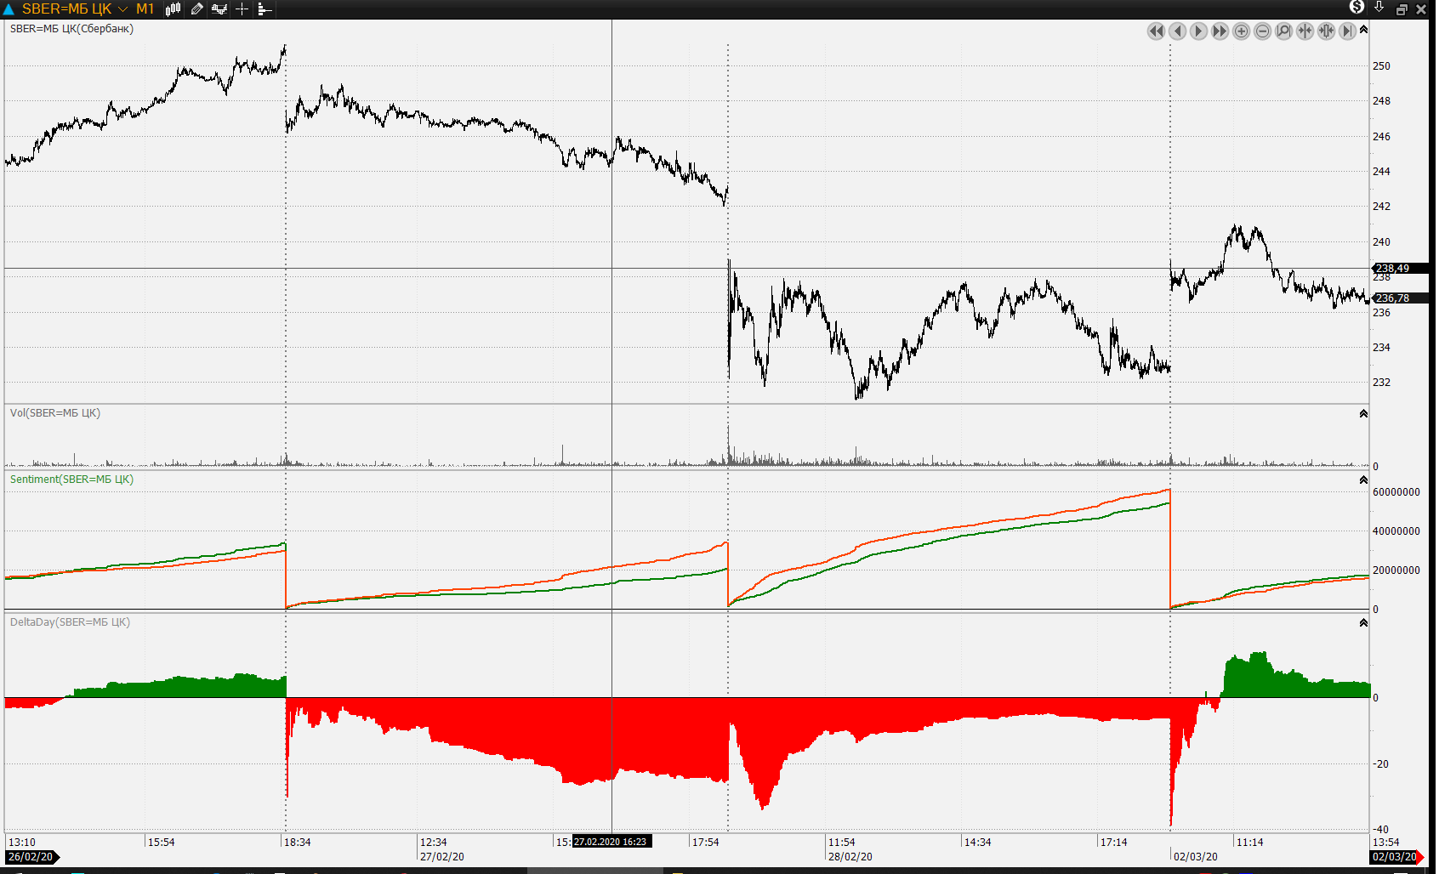Collapse the Vol indicator panel
1439x874 pixels.
(1363, 414)
